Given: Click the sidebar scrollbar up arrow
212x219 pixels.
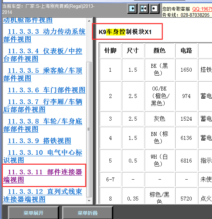Looking at the screenshot, I should coord(89,21).
